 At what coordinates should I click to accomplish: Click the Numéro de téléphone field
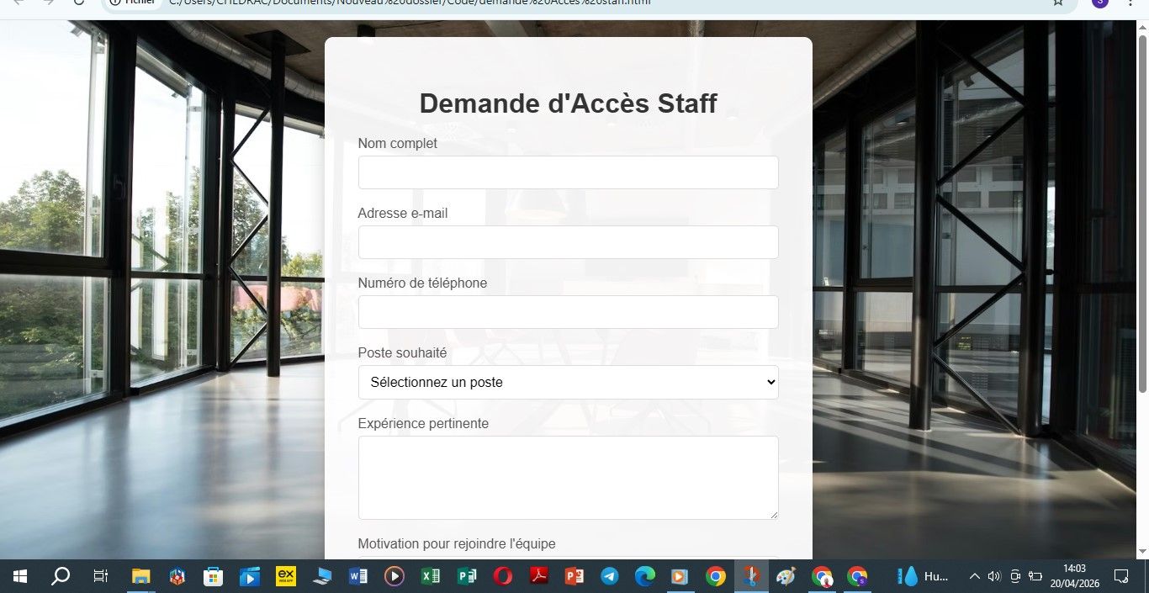(568, 312)
